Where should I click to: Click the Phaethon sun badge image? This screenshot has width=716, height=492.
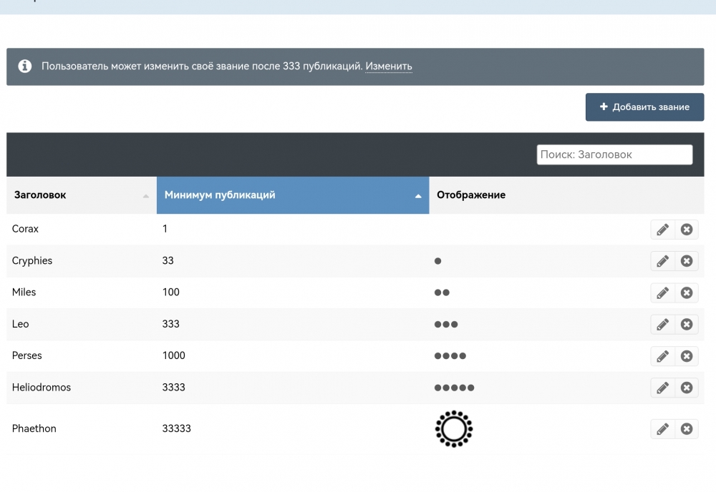(454, 429)
